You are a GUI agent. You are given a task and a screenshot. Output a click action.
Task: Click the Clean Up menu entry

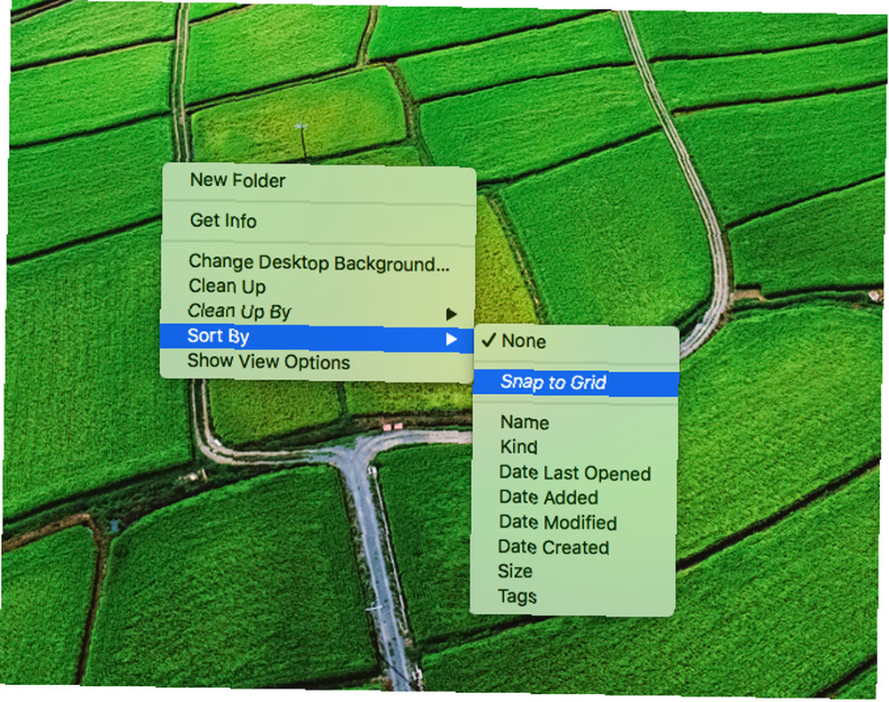tap(318, 286)
